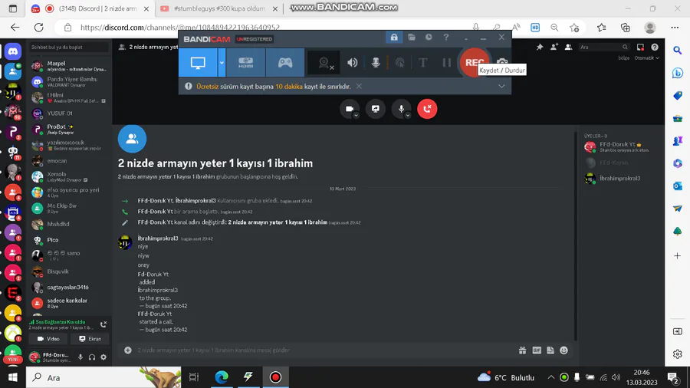The height and width of the screenshot is (388, 690).
Task: Click the Video button in voice panel
Action: [x=48, y=339]
